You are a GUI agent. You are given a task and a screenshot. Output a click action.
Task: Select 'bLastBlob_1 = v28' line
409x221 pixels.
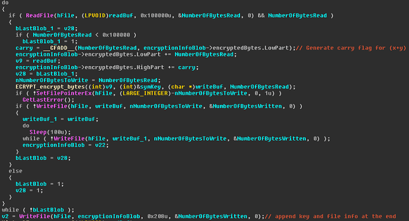point(46,28)
